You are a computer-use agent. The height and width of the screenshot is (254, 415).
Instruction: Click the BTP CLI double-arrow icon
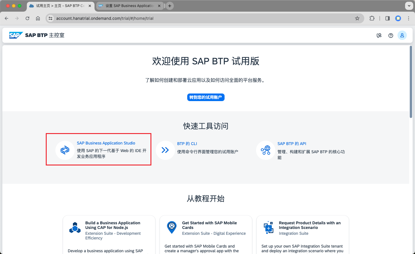pos(165,150)
